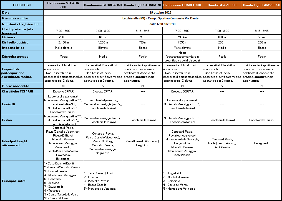The height and width of the screenshot is (201, 282).
Task: Click the Lacchiarella Campo Sportivo Comunale location cell
Action: 162,18
